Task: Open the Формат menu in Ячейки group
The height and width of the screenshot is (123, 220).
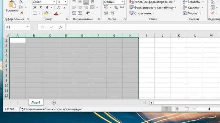Action: (x=192, y=13)
